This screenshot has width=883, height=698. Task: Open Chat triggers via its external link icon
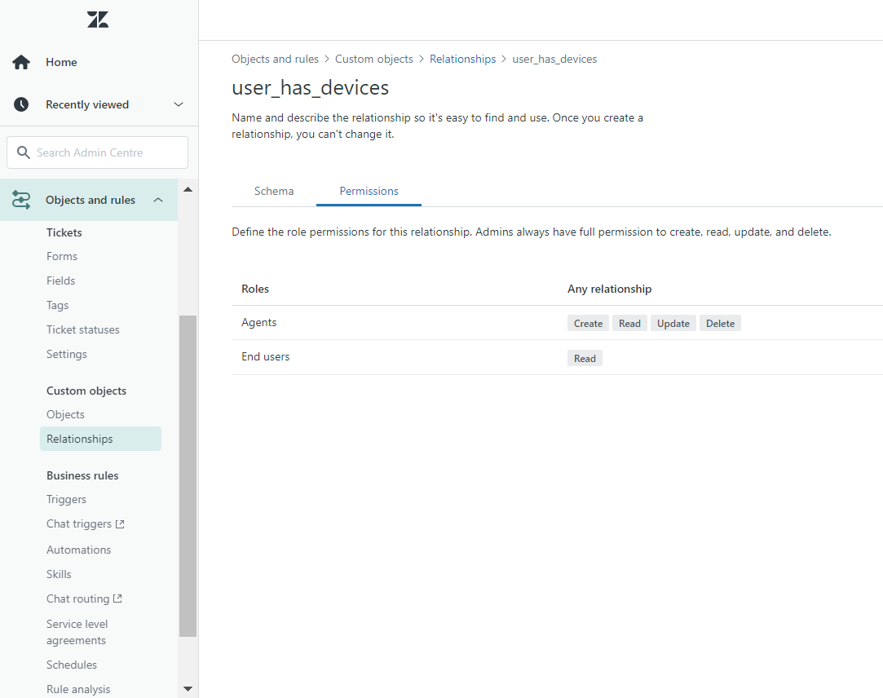[120, 523]
